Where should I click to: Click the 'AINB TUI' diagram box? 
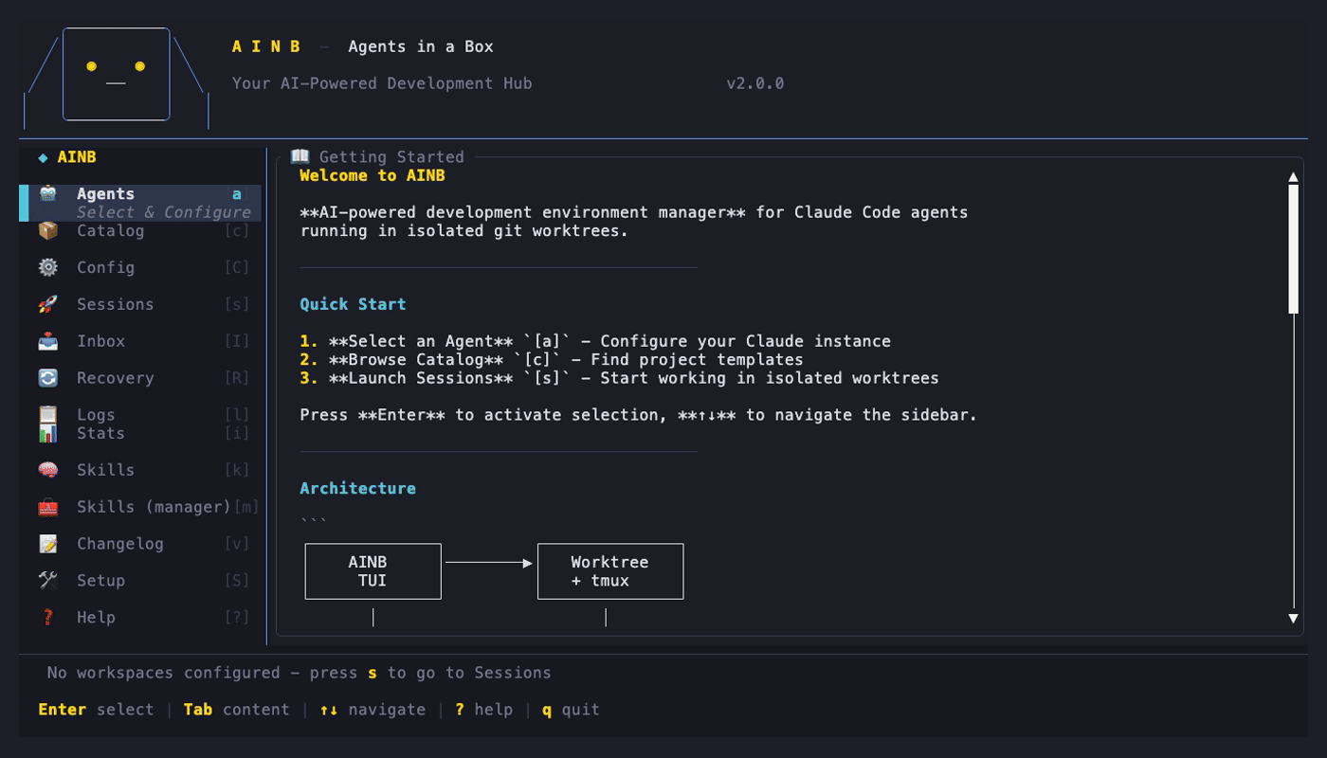click(x=373, y=571)
